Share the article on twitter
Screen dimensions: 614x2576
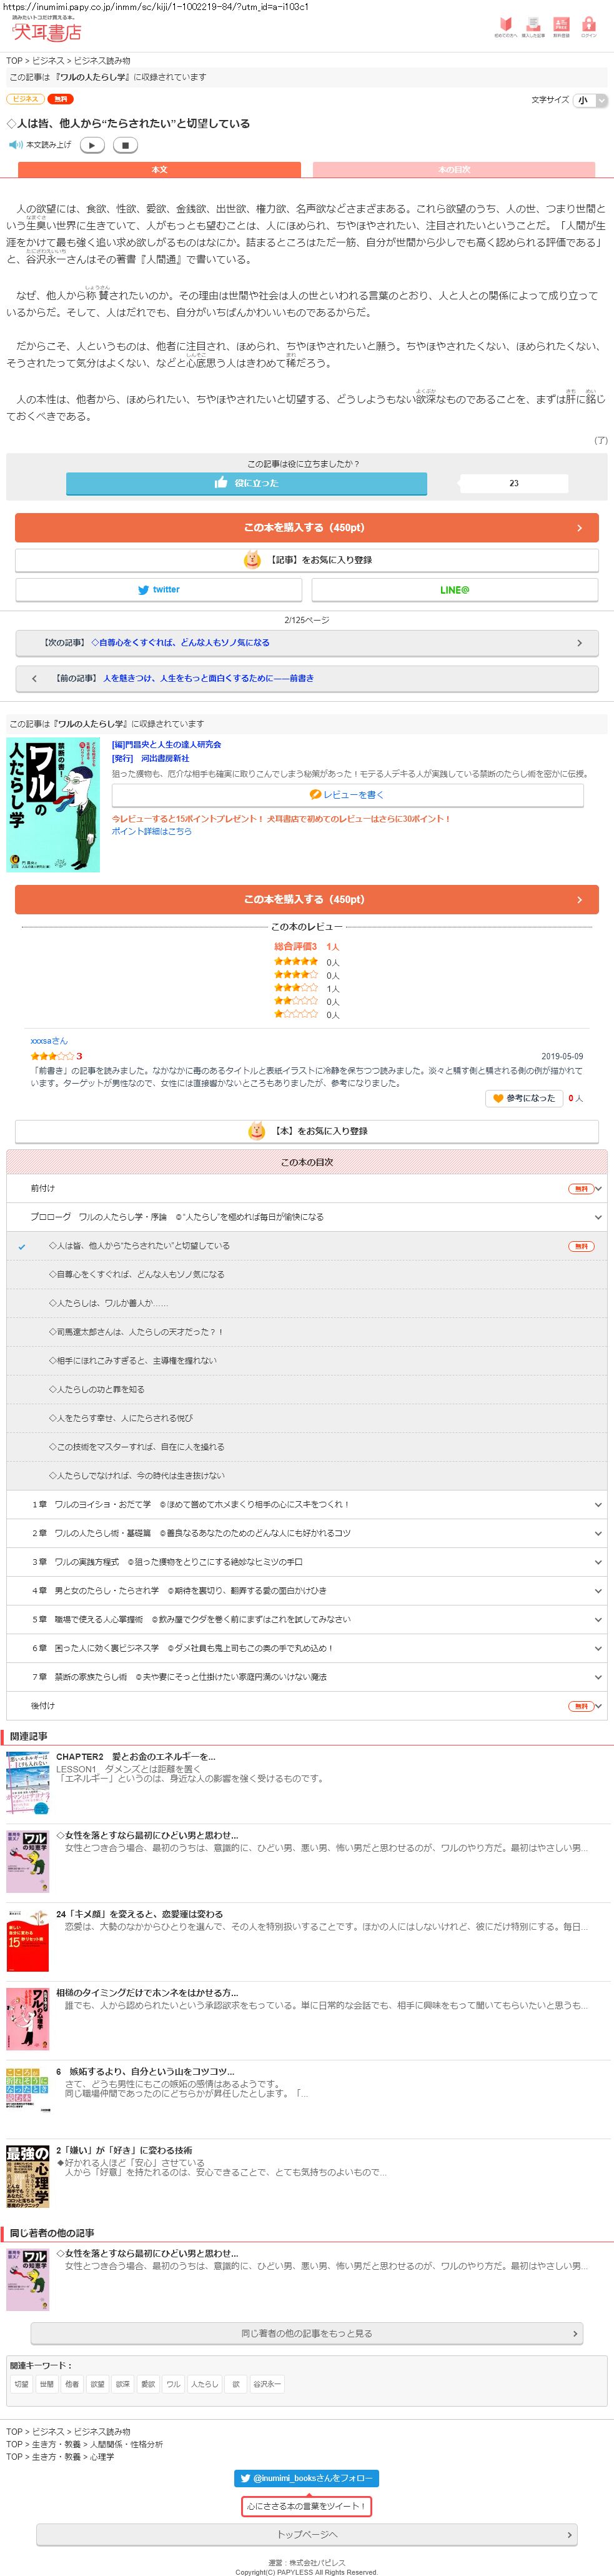(x=159, y=590)
